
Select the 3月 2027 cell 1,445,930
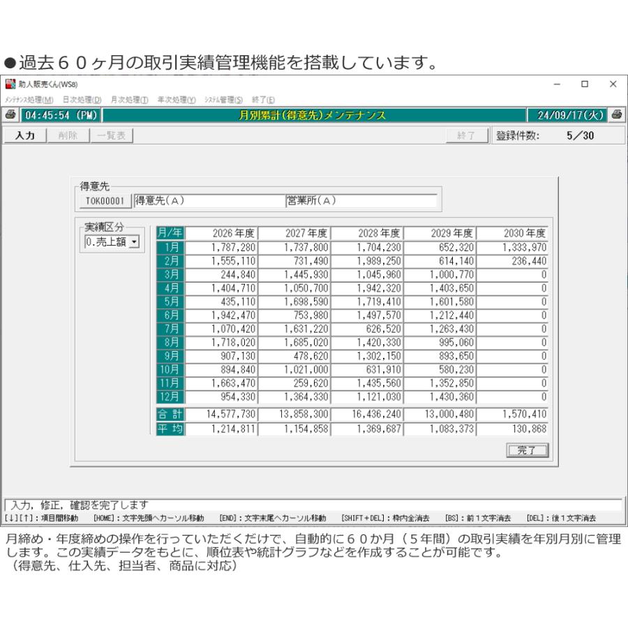[294, 275]
